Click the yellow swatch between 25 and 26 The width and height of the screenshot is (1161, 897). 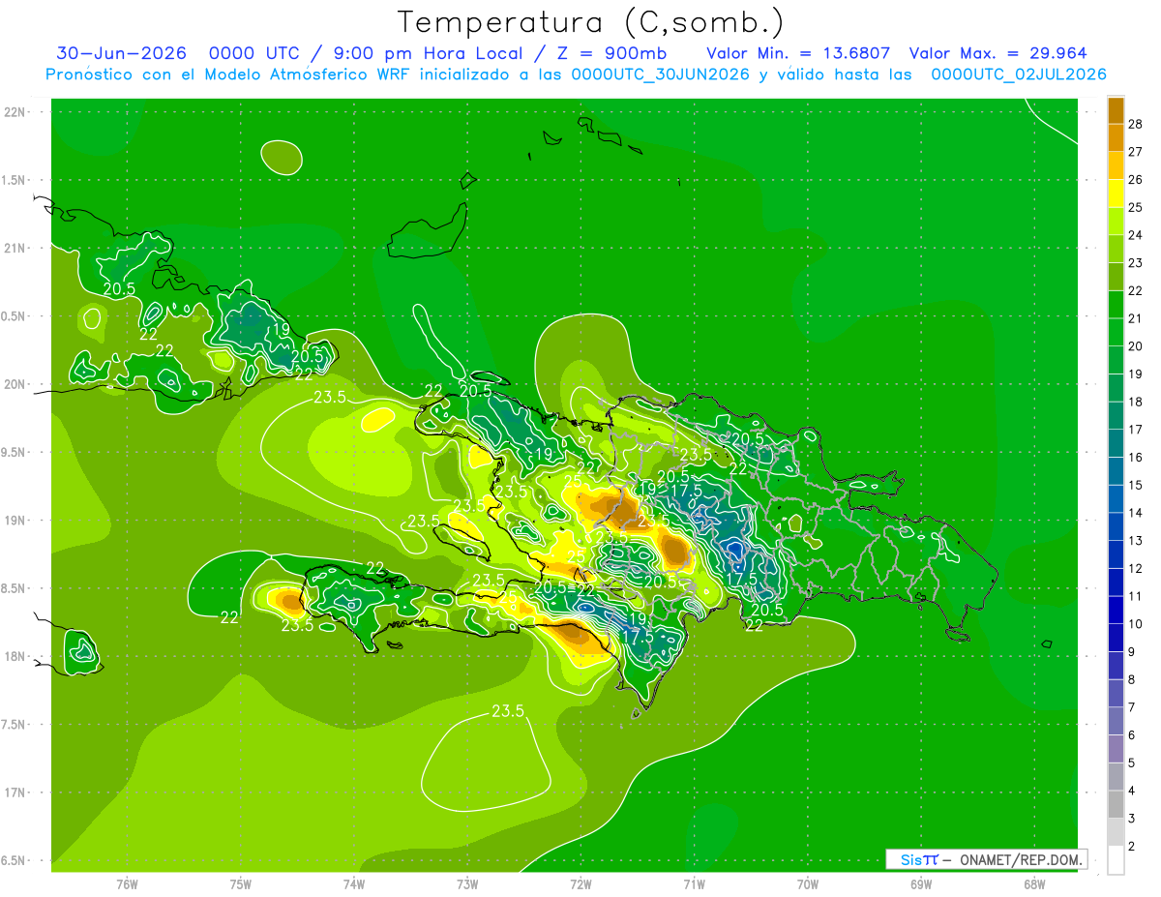coord(1116,194)
